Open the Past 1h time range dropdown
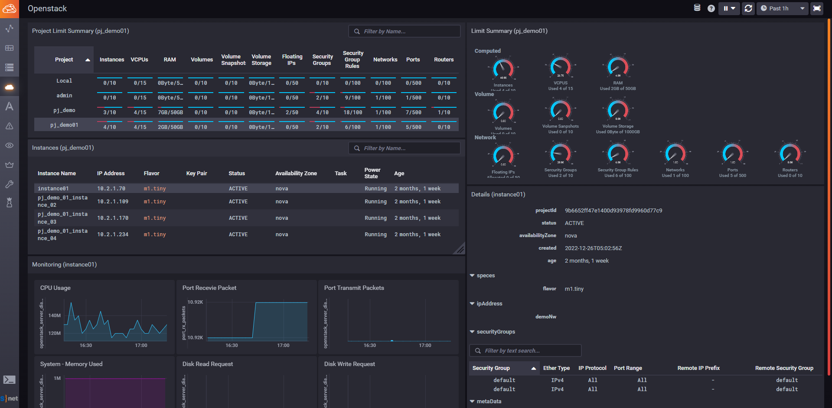This screenshot has height=408, width=832. [x=783, y=8]
